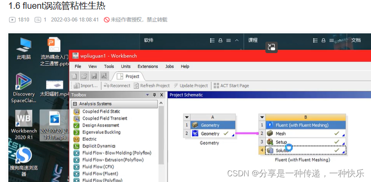Screen dimensions: 371x182
Task: Select the Solution cell in system B
Action: point(305,150)
